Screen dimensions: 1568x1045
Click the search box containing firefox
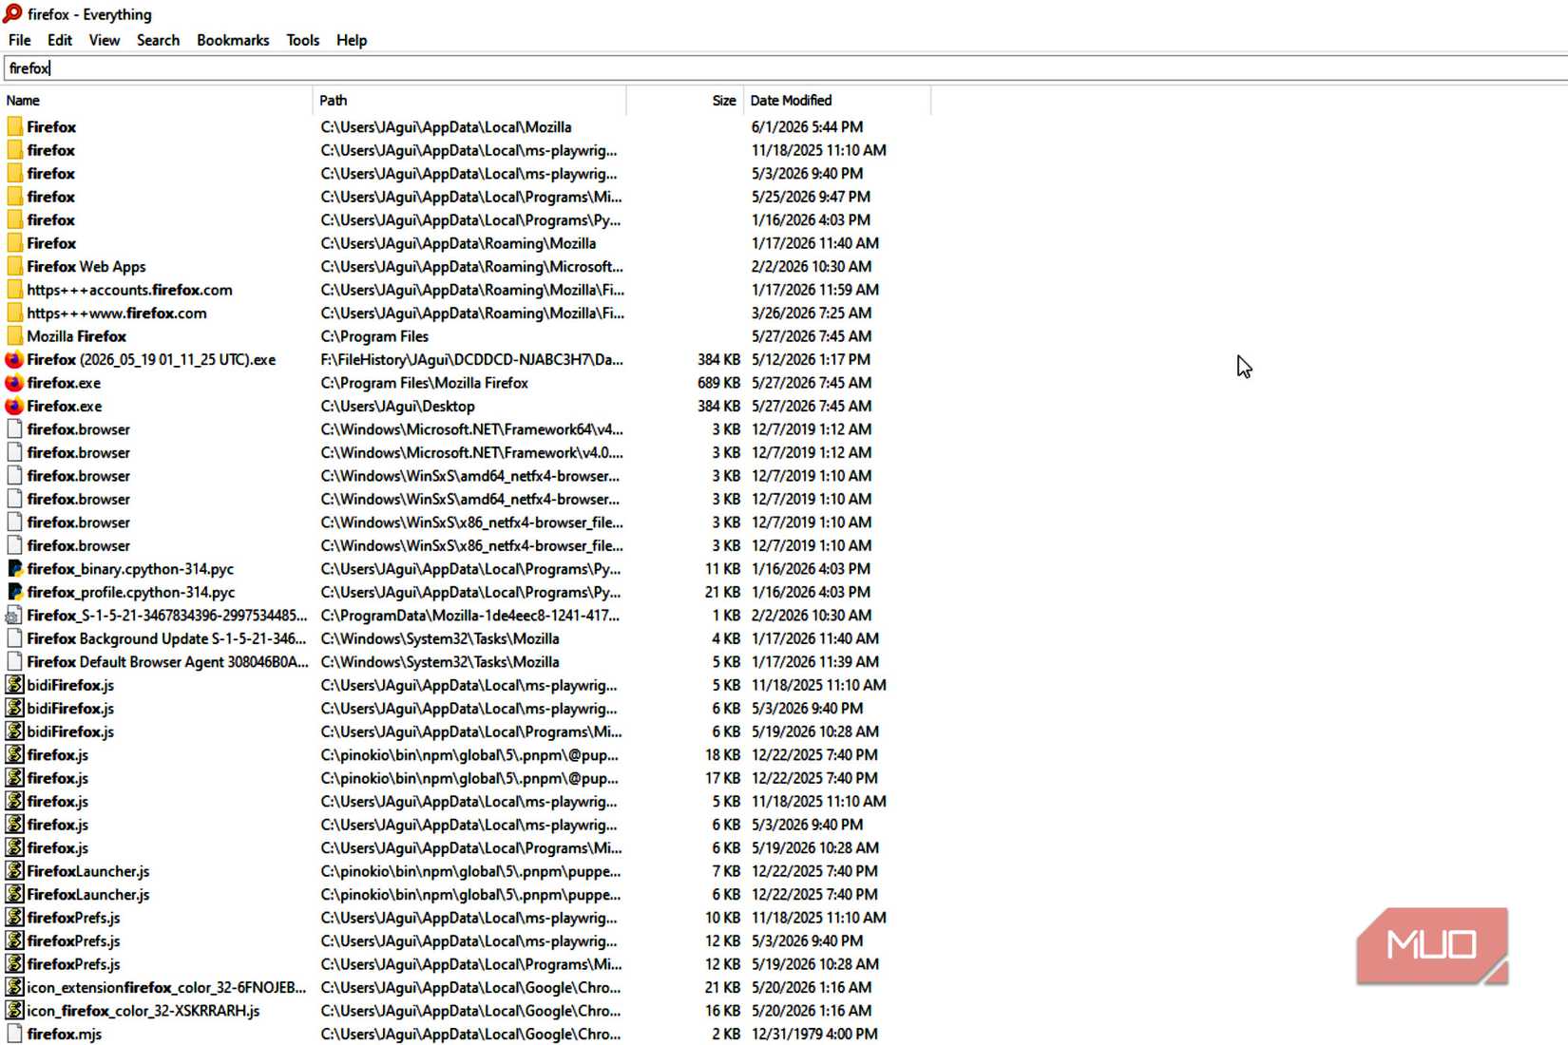(x=785, y=68)
